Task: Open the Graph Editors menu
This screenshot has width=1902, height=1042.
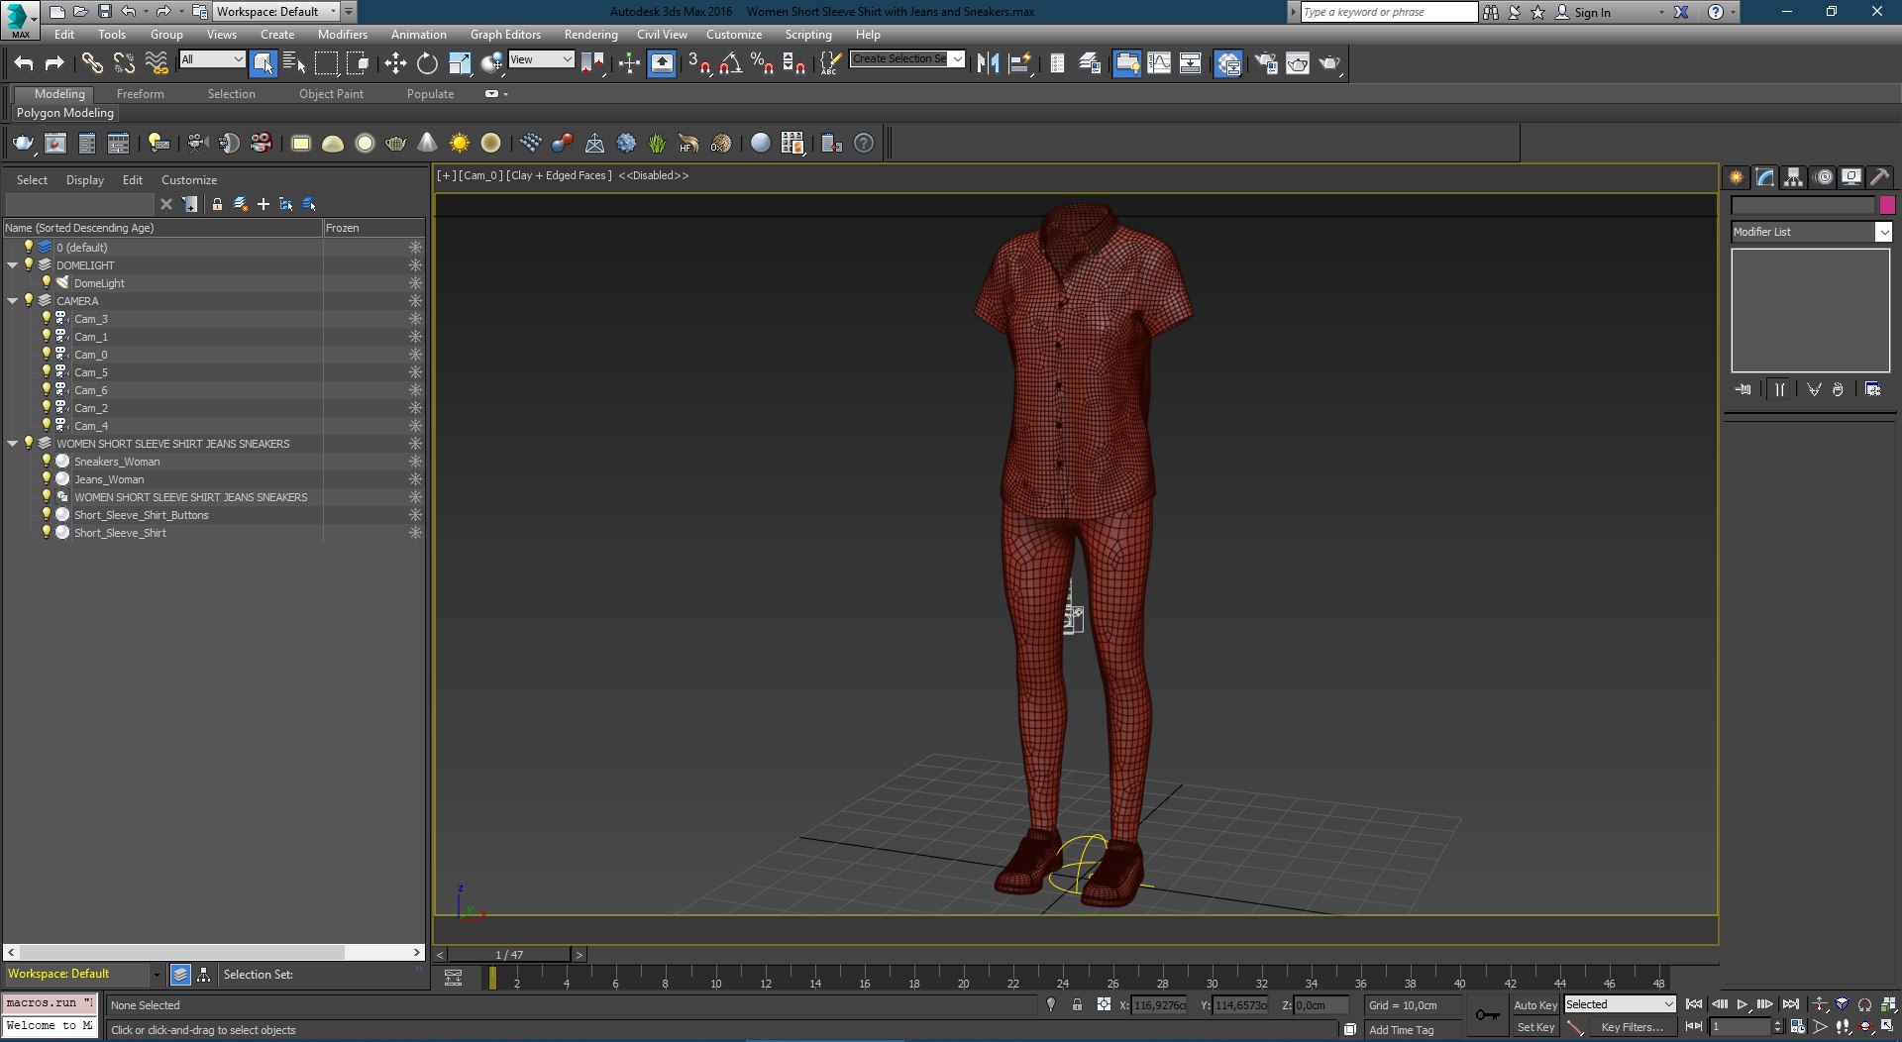Action: pyautogui.click(x=505, y=35)
